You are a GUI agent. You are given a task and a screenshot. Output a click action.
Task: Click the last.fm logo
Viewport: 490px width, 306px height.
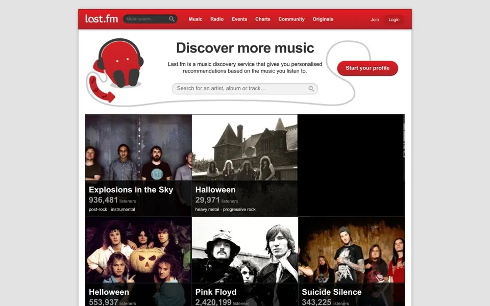102,19
